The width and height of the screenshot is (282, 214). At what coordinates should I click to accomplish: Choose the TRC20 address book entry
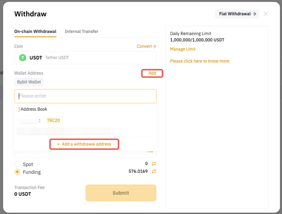pyautogui.click(x=53, y=120)
